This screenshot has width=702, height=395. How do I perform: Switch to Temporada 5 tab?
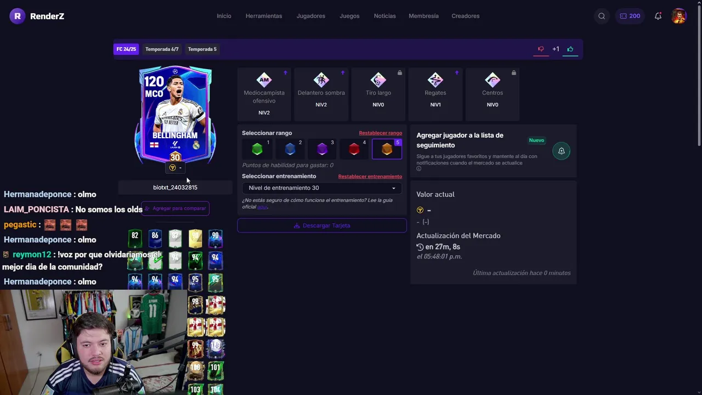pos(202,49)
